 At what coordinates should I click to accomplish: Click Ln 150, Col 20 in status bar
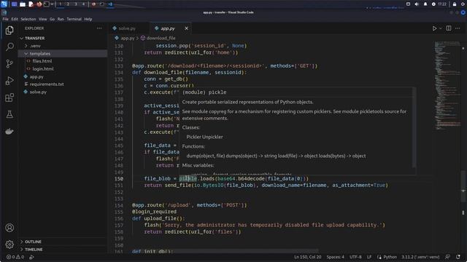pos(308,257)
